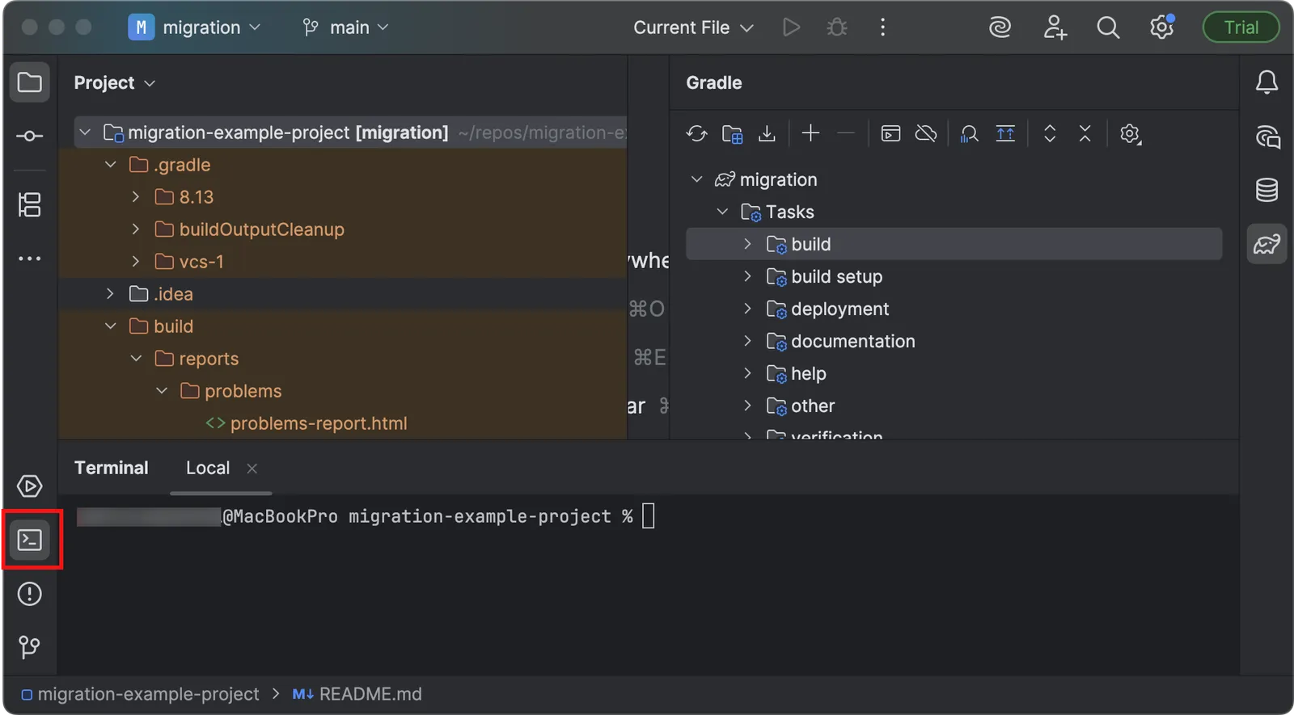This screenshot has width=1294, height=715.
Task: Click Generate Gradle sources folder icon
Action: coord(732,134)
